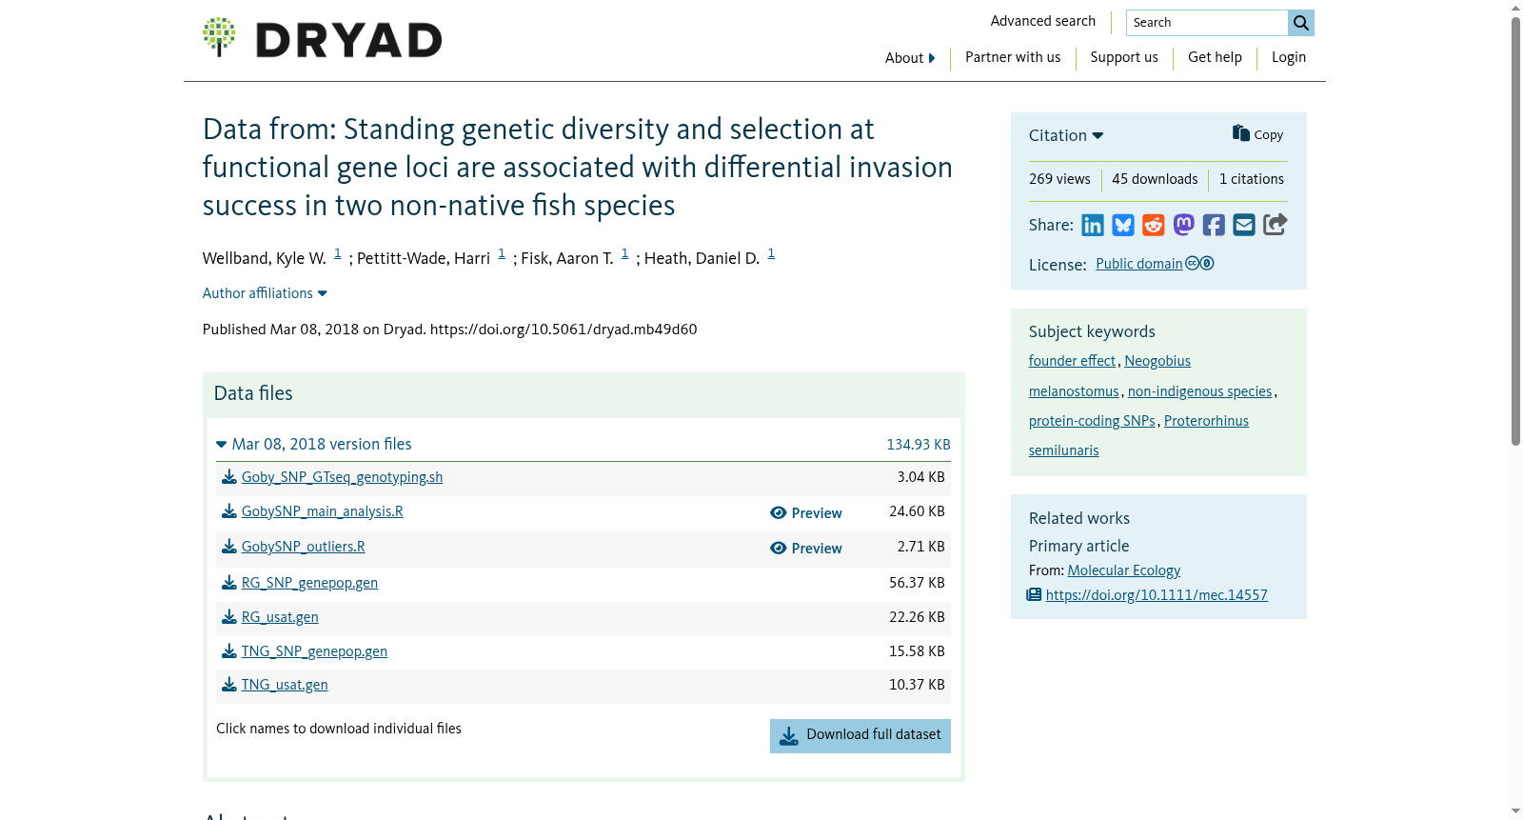Image resolution: width=1523 pixels, height=820 pixels.
Task: Click download icon for TNG_usat.gen
Action: (229, 685)
